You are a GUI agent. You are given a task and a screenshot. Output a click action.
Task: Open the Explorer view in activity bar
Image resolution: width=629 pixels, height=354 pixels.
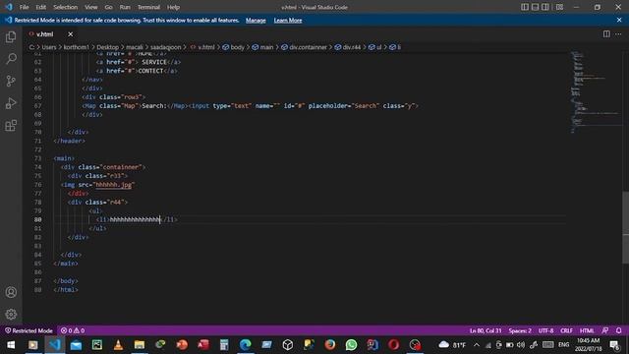click(x=11, y=37)
